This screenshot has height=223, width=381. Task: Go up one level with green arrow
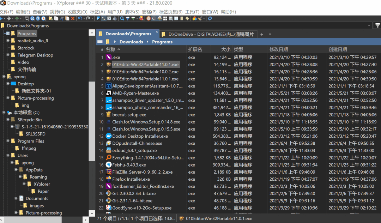point(17,18)
